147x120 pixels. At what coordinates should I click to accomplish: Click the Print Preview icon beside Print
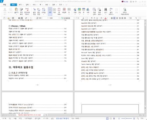click(x=22, y=18)
